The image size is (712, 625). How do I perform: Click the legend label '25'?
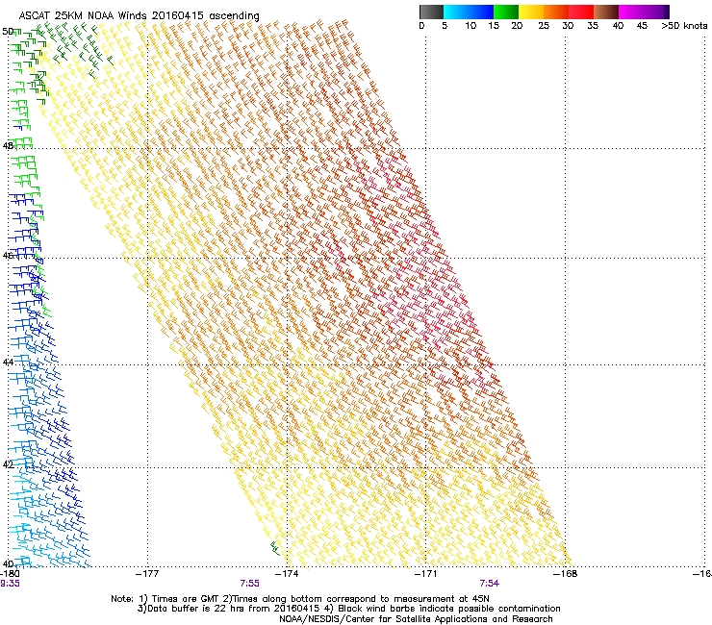point(544,26)
